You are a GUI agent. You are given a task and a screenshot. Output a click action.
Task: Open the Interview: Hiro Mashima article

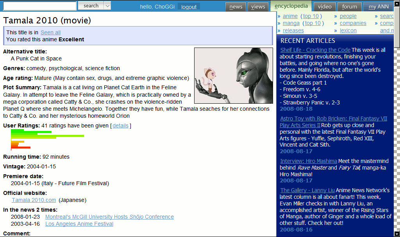pos(308,161)
